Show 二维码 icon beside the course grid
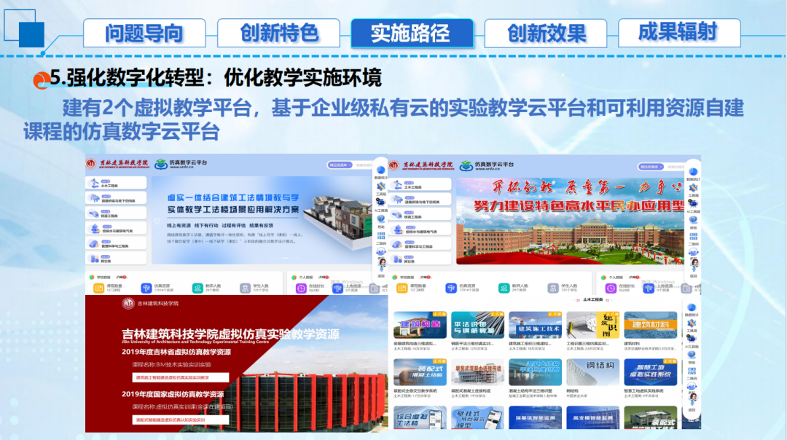787x440 pixels. (x=692, y=372)
